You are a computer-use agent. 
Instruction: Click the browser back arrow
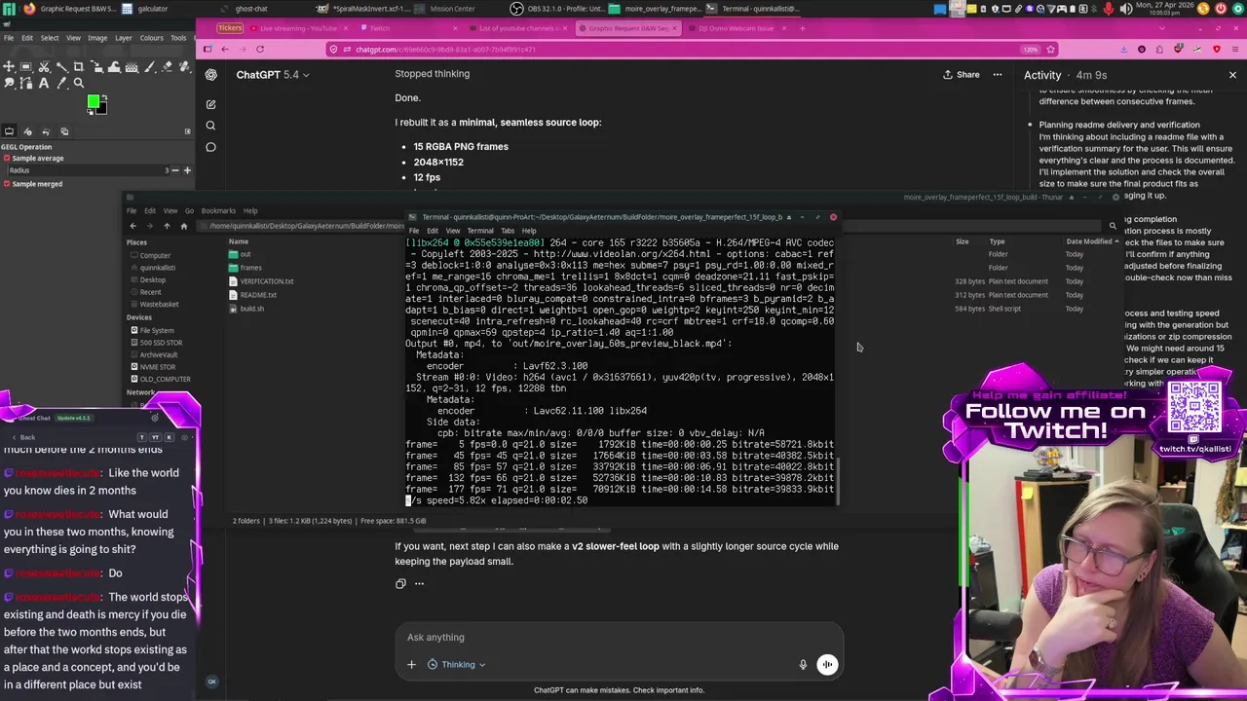point(225,49)
